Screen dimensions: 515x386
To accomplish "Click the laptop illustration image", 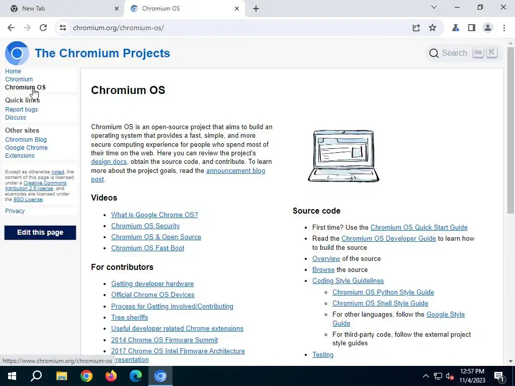I will click(x=344, y=156).
